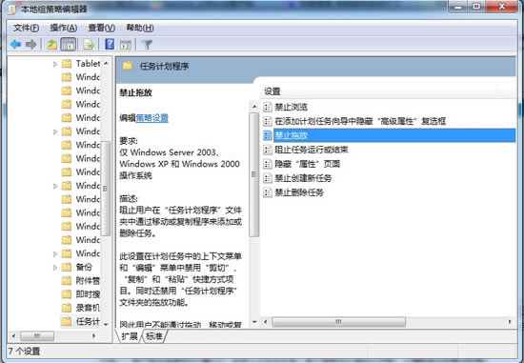Click the Export list toolbar icon
This screenshot has height=363, width=524.
coord(89,44)
